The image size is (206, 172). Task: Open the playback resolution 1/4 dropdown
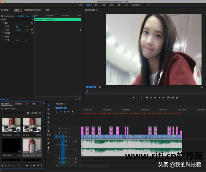click(201, 87)
